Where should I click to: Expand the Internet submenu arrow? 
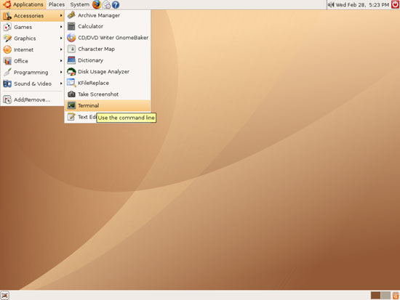tap(61, 49)
